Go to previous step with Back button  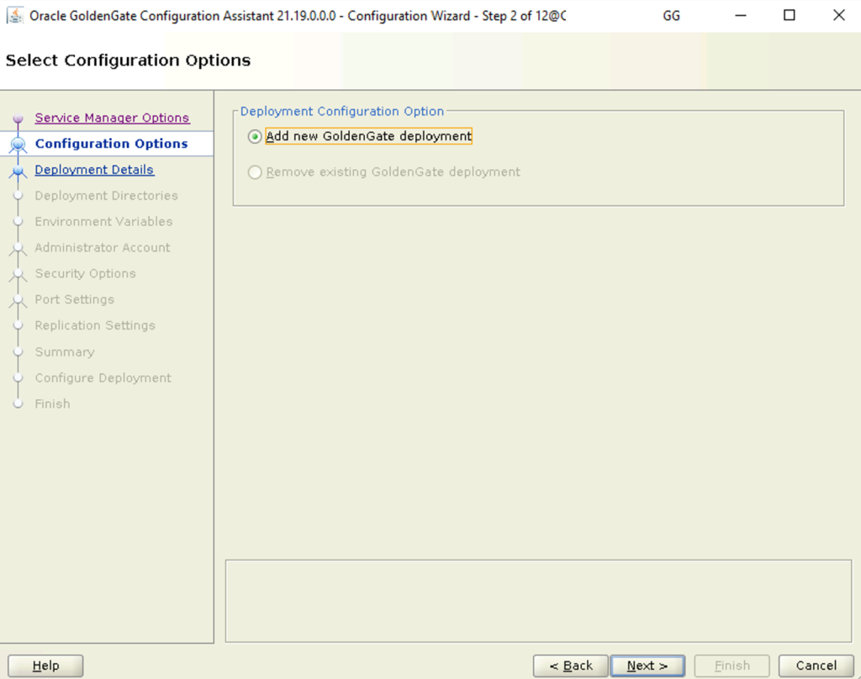pyautogui.click(x=571, y=666)
